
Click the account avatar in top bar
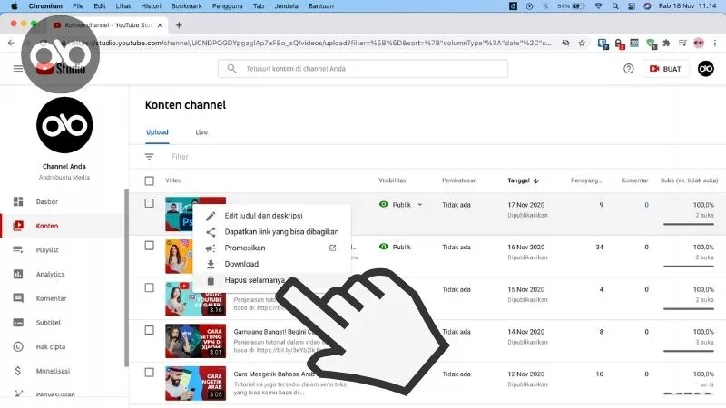706,69
